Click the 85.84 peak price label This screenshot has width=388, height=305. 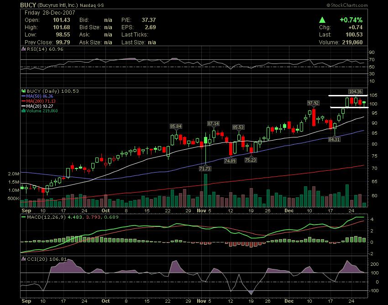pos(176,126)
